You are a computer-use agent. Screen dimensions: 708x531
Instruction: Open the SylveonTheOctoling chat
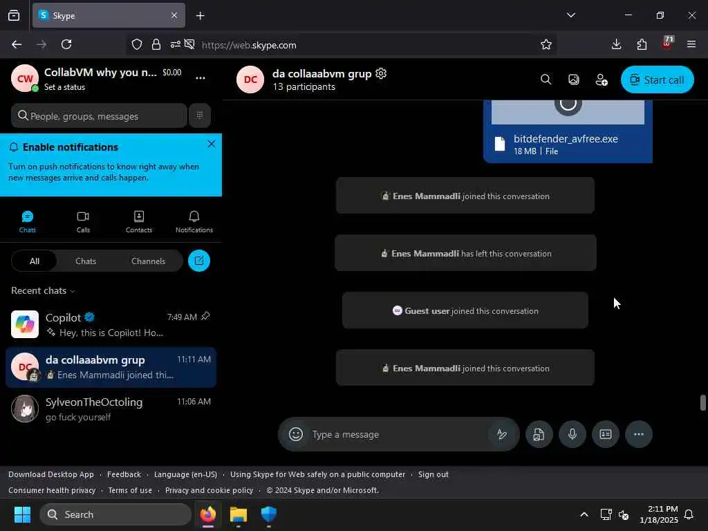coord(111,409)
